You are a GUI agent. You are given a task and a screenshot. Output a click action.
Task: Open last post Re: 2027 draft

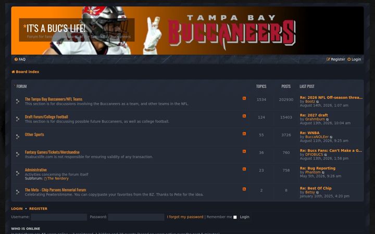click(x=314, y=115)
